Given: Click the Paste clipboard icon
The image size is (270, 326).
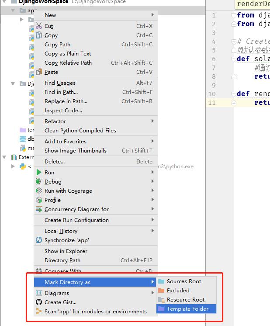Looking at the screenshot, I should (x=39, y=72).
